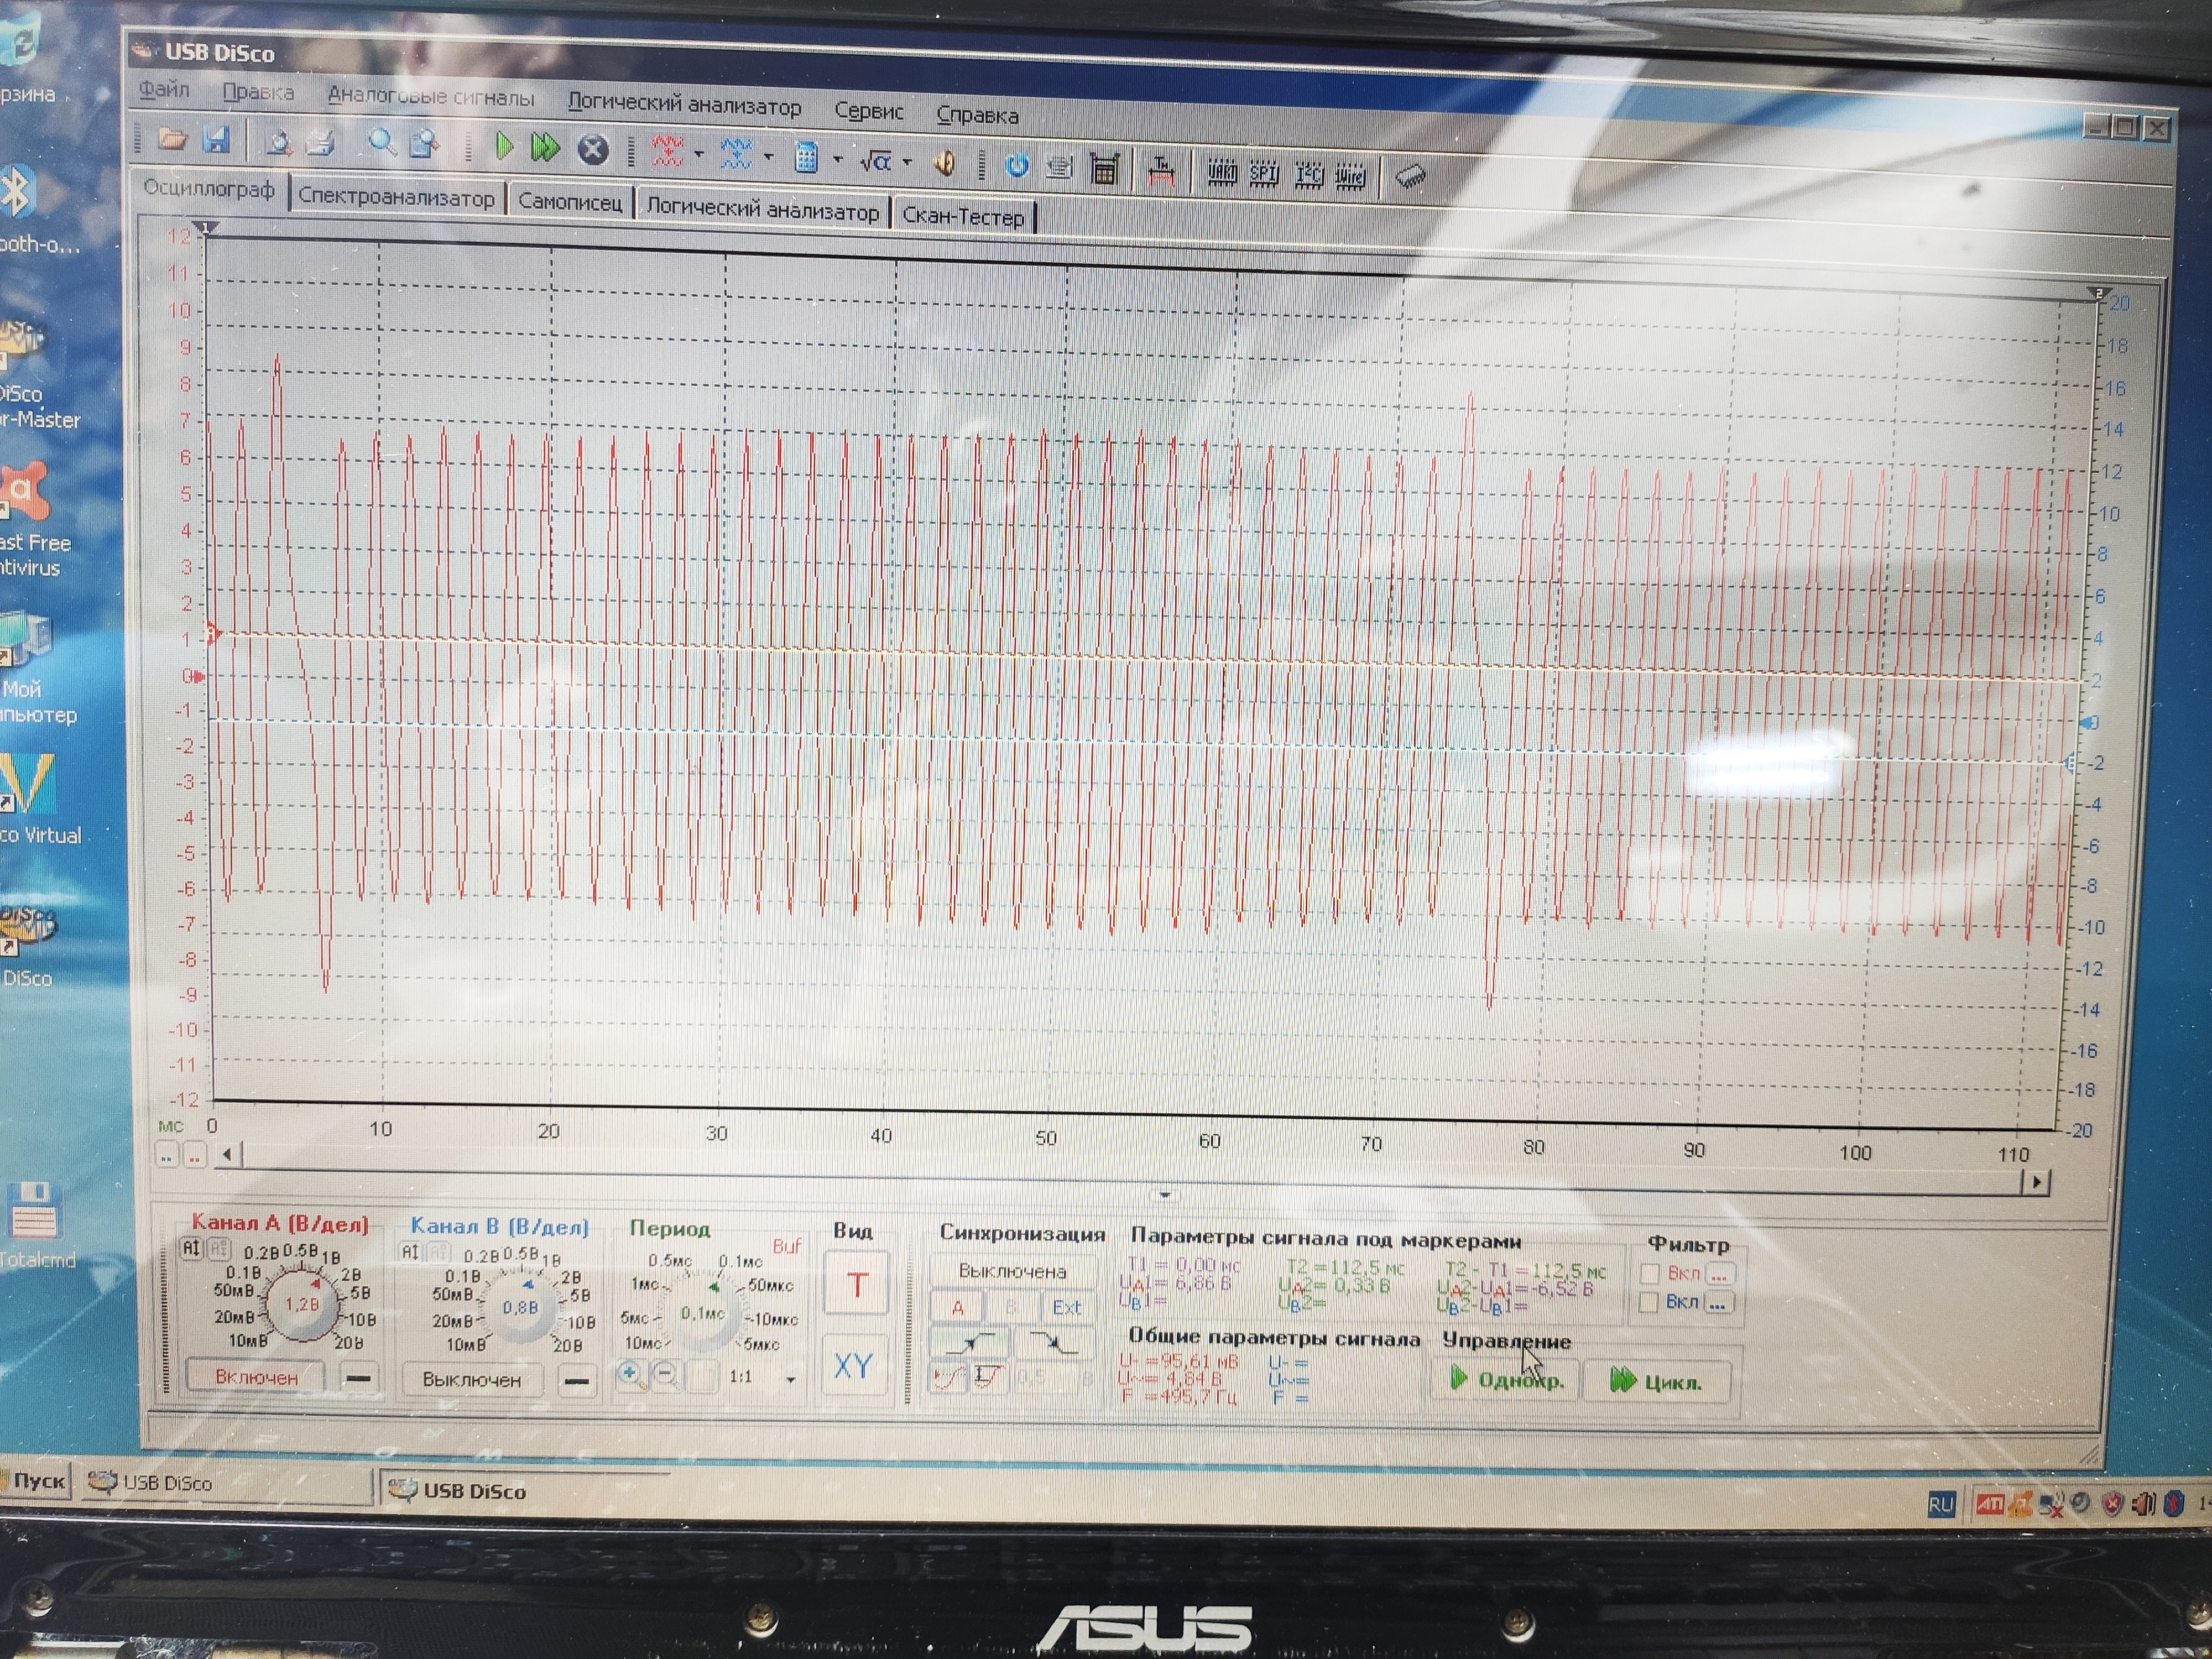Open the Сервис menu
This screenshot has height=1659, width=2212.
[x=868, y=111]
